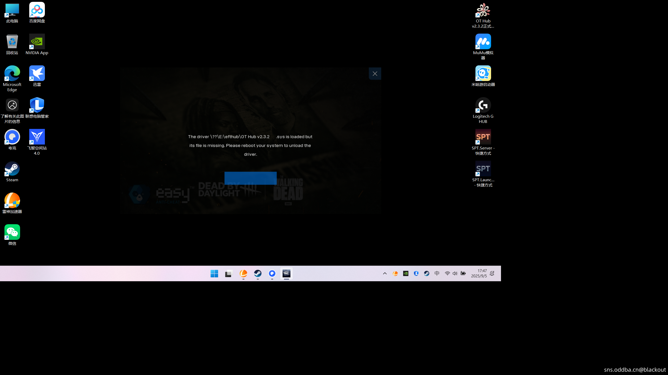Expand the hidden system tray icons chevron
Image resolution: width=668 pixels, height=375 pixels.
click(385, 273)
